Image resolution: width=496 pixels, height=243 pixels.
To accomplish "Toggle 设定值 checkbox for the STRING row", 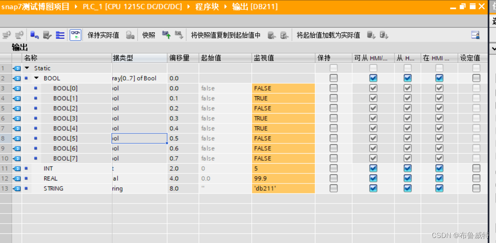I will pyautogui.click(x=477, y=189).
